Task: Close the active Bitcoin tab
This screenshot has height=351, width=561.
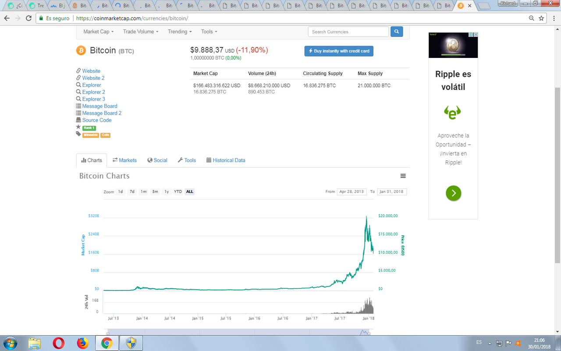Action: pos(470,6)
